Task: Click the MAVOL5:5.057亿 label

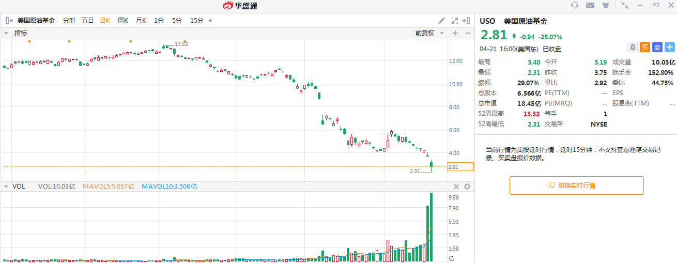Action: tap(109, 187)
